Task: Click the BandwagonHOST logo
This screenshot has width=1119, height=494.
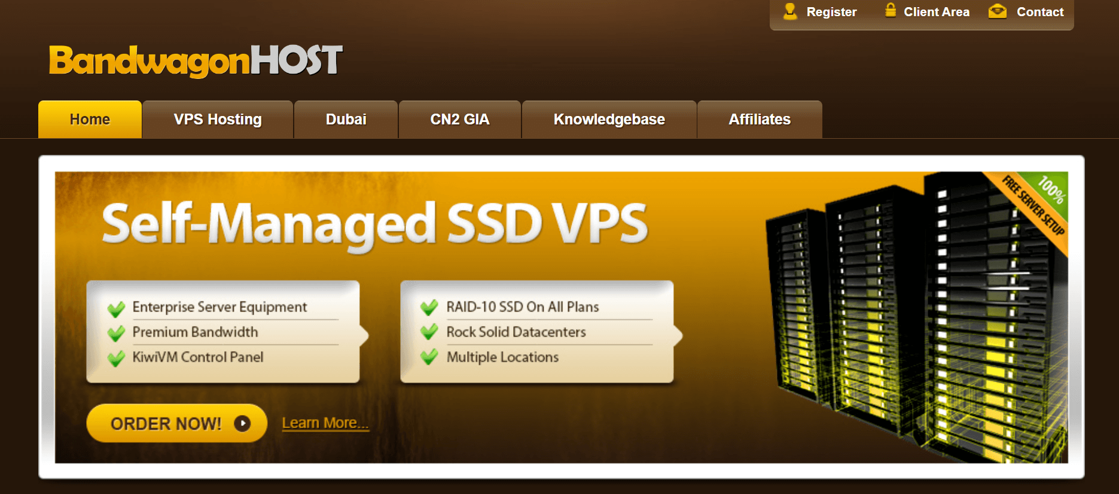Action: click(196, 60)
